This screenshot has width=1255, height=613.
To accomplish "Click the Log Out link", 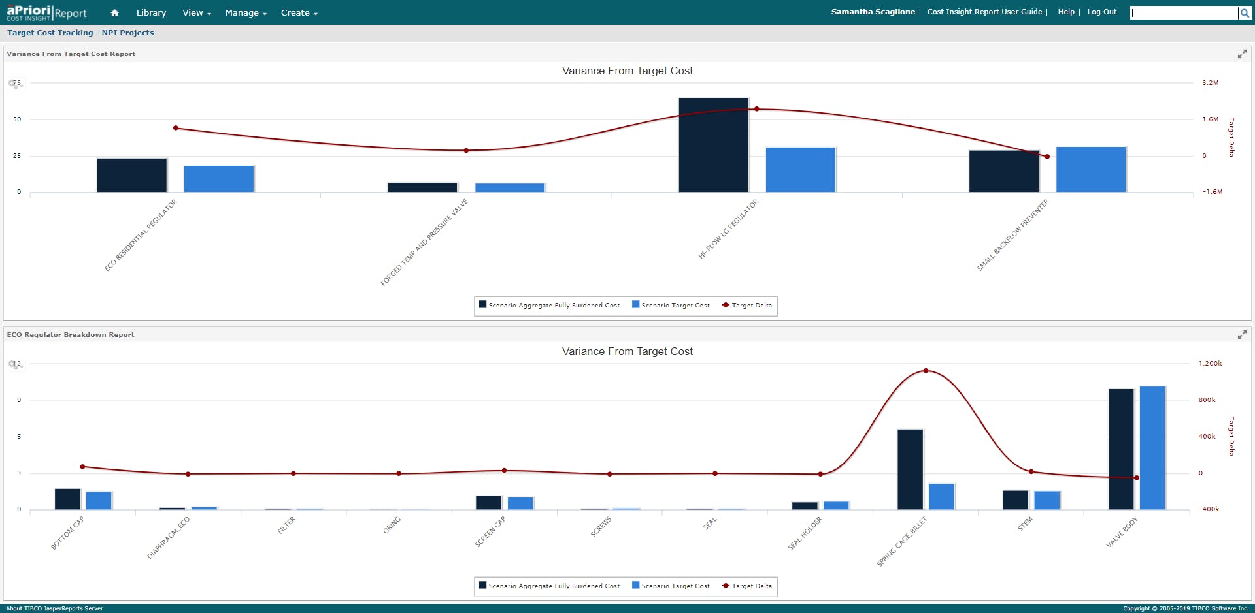I will click(x=1101, y=12).
